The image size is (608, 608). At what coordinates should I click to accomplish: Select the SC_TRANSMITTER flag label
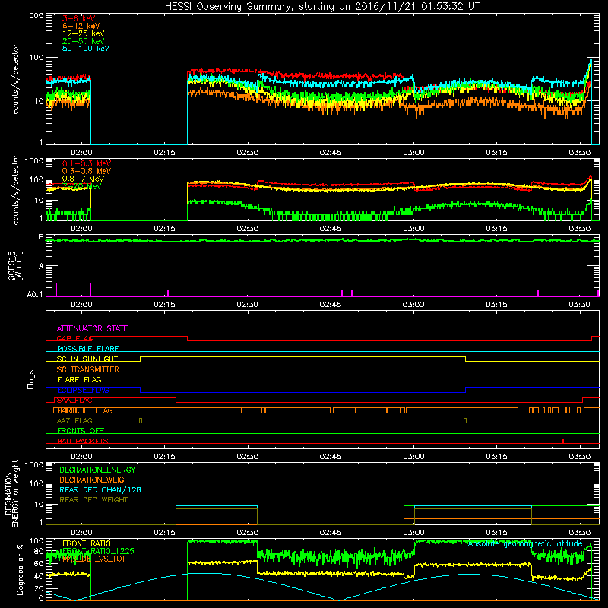point(87,369)
